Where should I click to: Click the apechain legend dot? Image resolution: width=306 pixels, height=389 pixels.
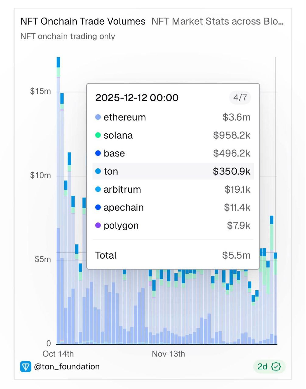[x=98, y=208]
